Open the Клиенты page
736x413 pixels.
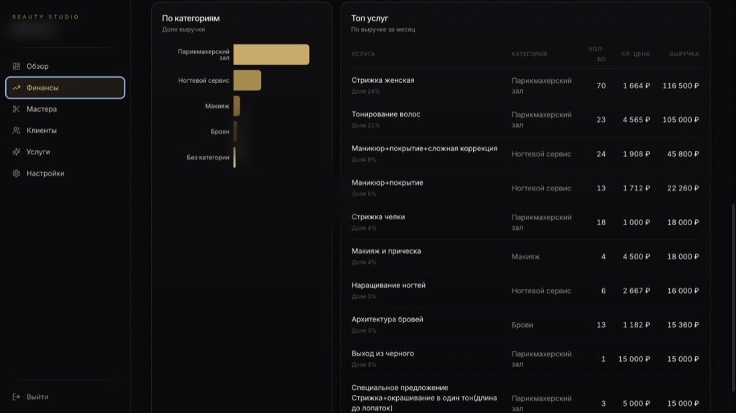(x=66, y=130)
